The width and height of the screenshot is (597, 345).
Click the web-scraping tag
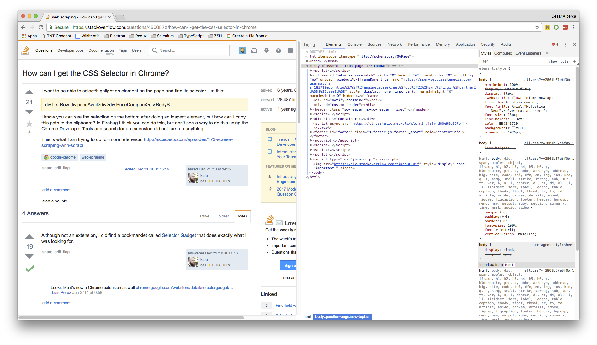click(x=93, y=157)
